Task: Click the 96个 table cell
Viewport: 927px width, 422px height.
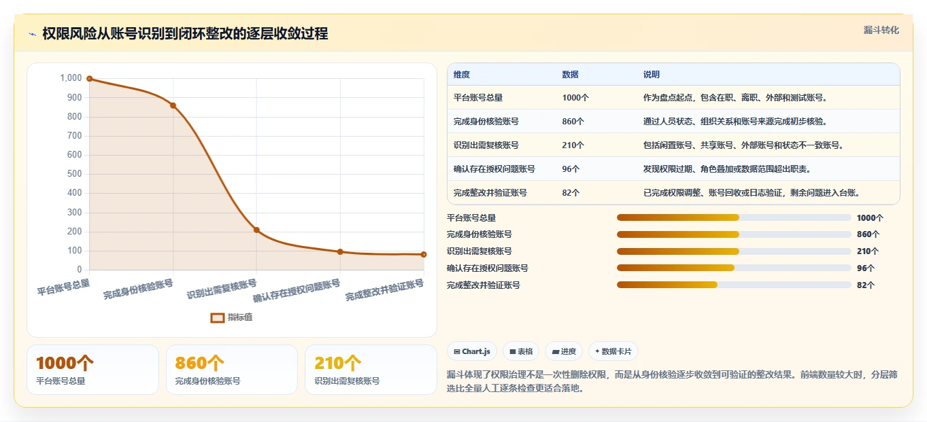Action: (x=571, y=169)
